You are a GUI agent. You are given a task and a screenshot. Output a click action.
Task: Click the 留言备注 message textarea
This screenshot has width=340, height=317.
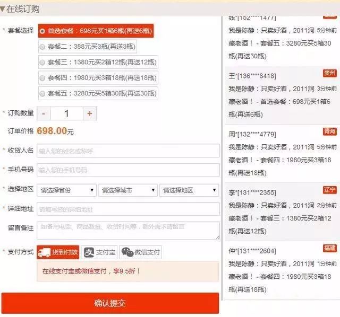[128, 230]
